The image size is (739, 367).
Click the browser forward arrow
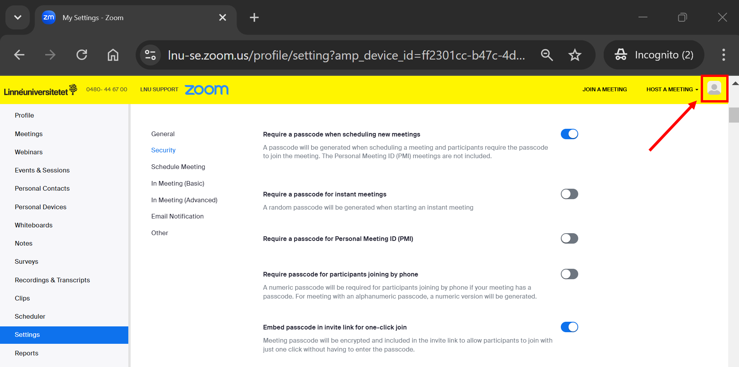tap(50, 55)
